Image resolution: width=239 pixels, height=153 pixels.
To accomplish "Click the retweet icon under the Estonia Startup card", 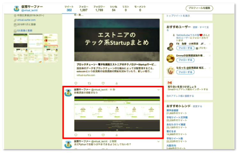I will 90,83.
